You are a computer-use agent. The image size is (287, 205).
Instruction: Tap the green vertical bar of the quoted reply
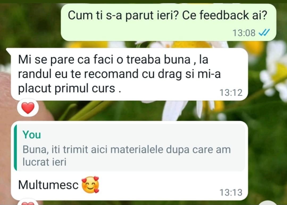[15, 148]
